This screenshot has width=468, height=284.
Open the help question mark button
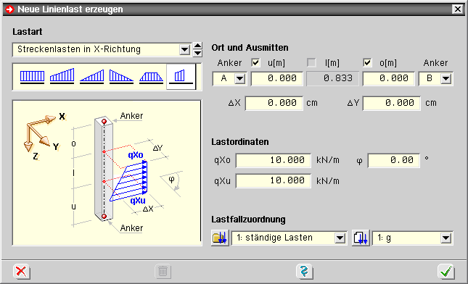304,271
